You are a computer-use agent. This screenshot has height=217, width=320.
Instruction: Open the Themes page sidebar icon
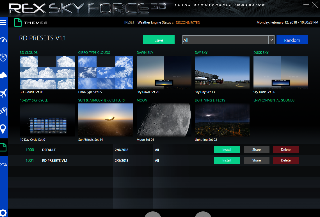[3, 147]
